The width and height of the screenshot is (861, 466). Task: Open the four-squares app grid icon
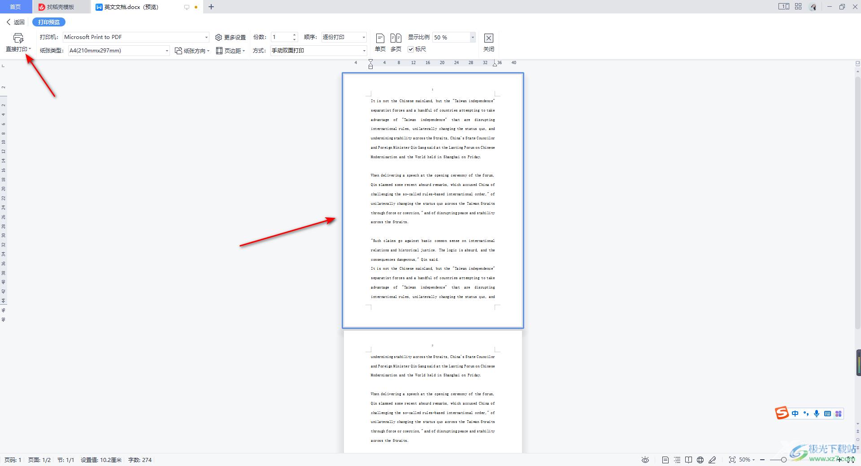[798, 7]
